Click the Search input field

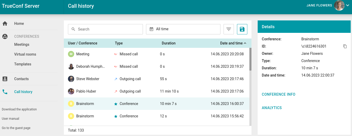coord(105,29)
